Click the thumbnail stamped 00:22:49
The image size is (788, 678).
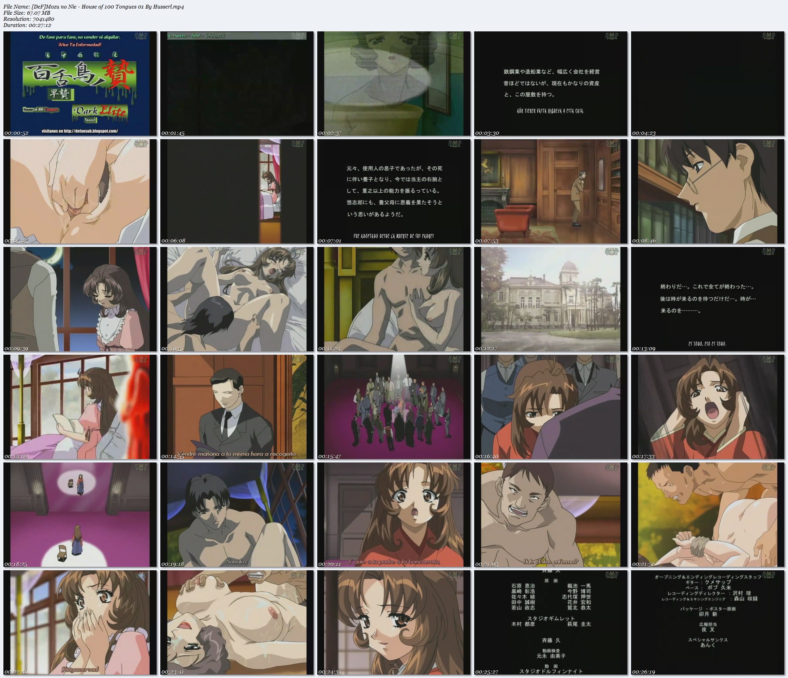(x=80, y=622)
